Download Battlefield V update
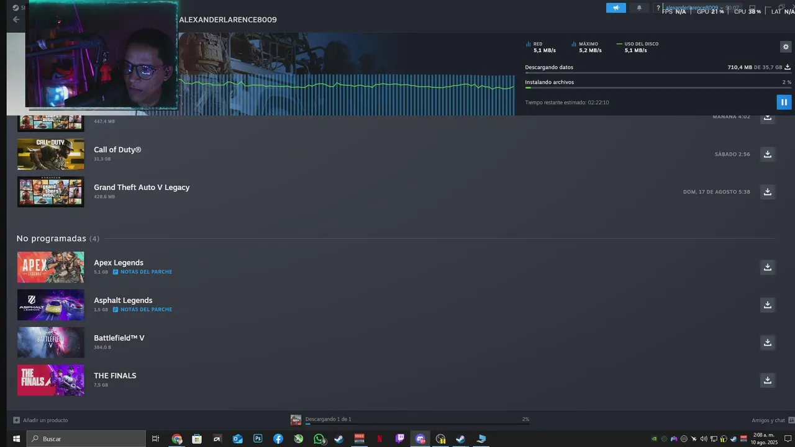Viewport: 795px width, 447px height. coord(768,343)
